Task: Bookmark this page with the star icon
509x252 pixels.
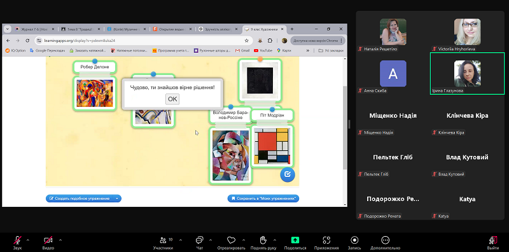Action: pyautogui.click(x=247, y=41)
